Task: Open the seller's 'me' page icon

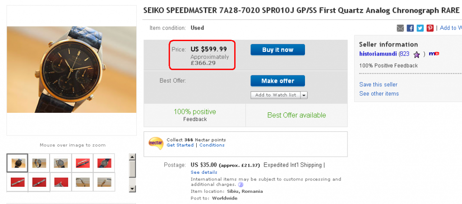Action: click(434, 54)
